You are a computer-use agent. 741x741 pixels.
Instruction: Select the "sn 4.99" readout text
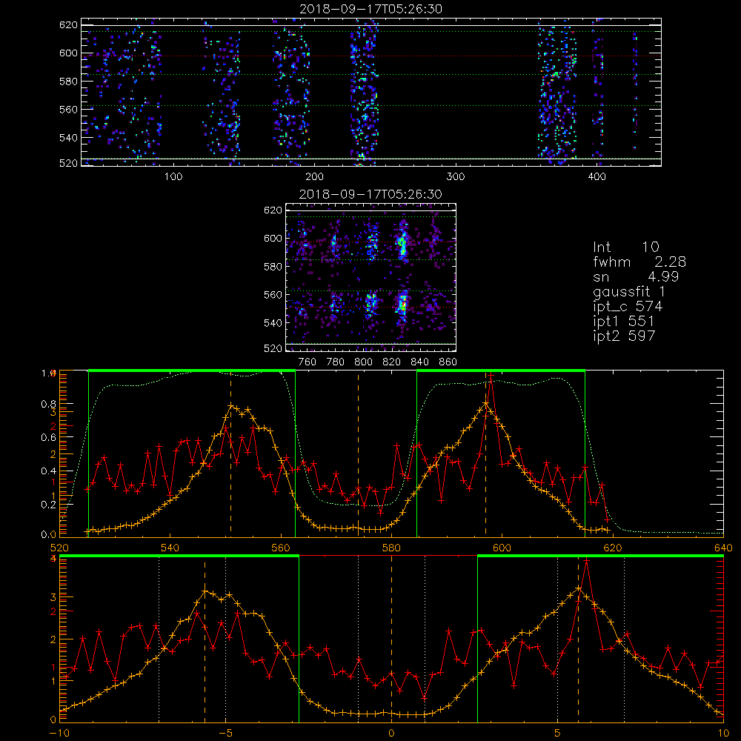point(636,276)
